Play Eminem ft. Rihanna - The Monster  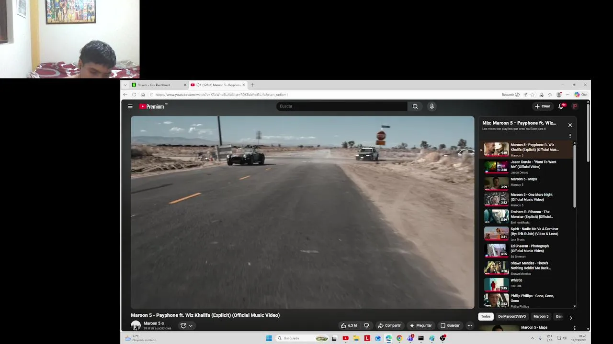coord(527,216)
